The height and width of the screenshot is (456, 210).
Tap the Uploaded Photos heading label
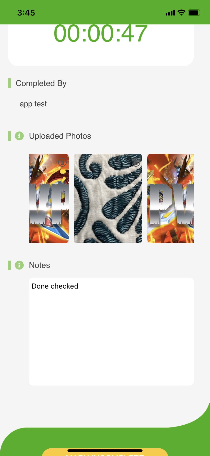[60, 136]
